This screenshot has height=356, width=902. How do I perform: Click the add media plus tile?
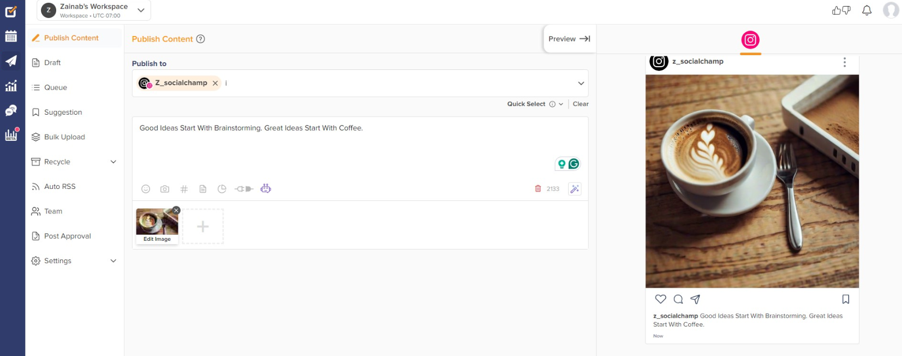(202, 227)
